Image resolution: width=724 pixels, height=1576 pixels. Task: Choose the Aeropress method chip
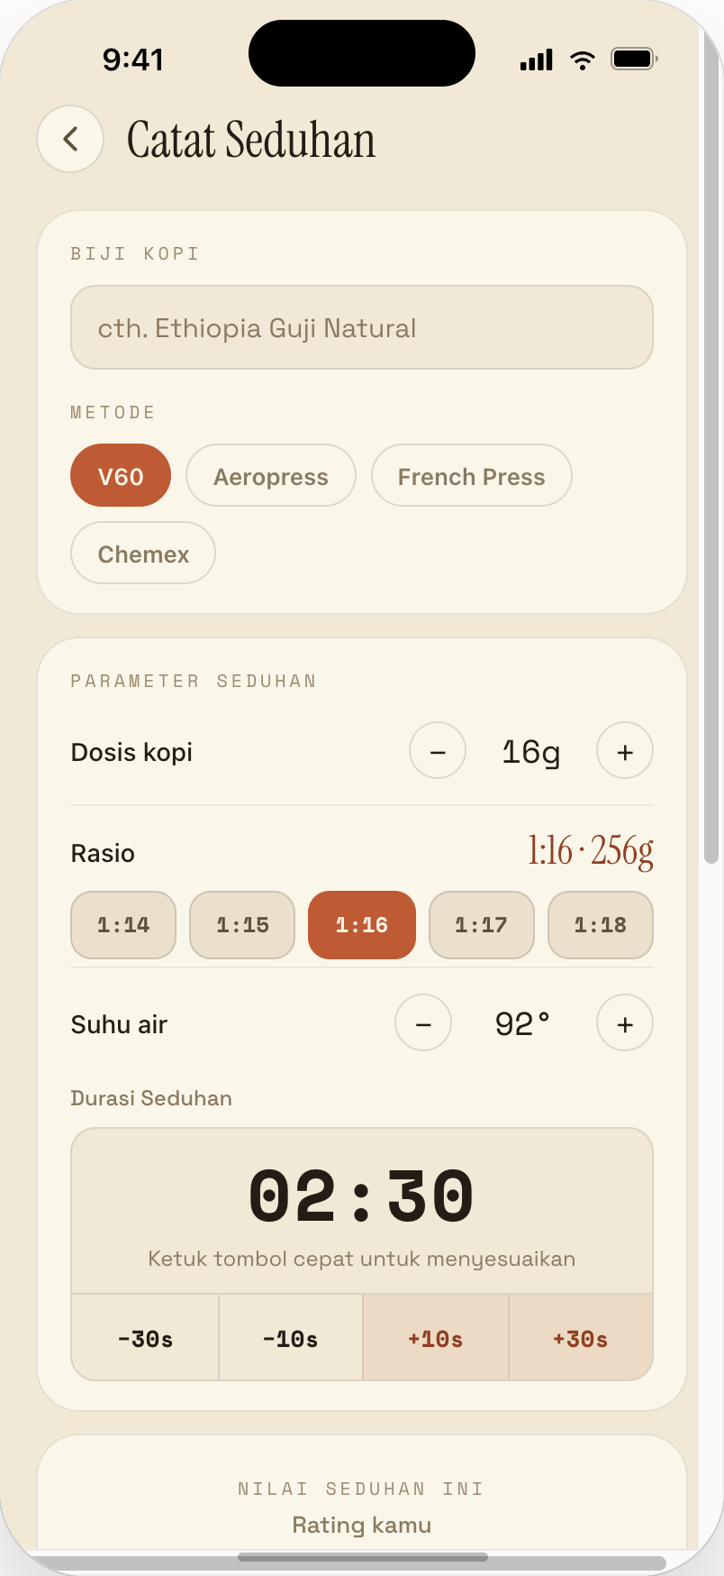coord(271,475)
